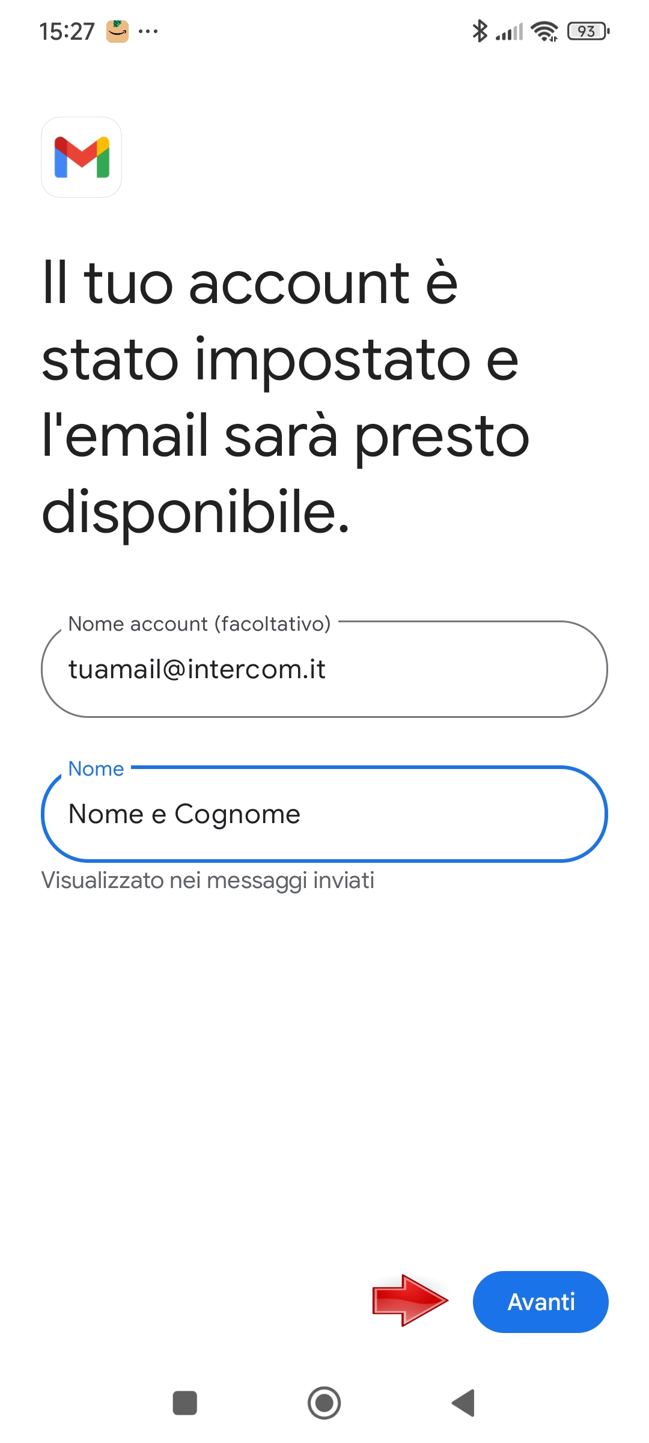Tap the red arrow pointing to Avanti

coord(410,1301)
